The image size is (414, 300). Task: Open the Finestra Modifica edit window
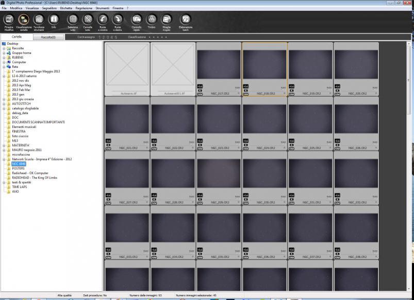[9, 21]
